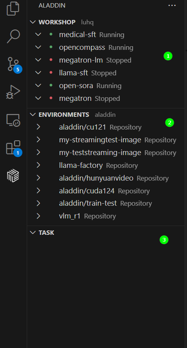Viewport: 187px width, 348px height.
Task: Select the my-teststreaming-image repository
Action: (x=106, y=152)
